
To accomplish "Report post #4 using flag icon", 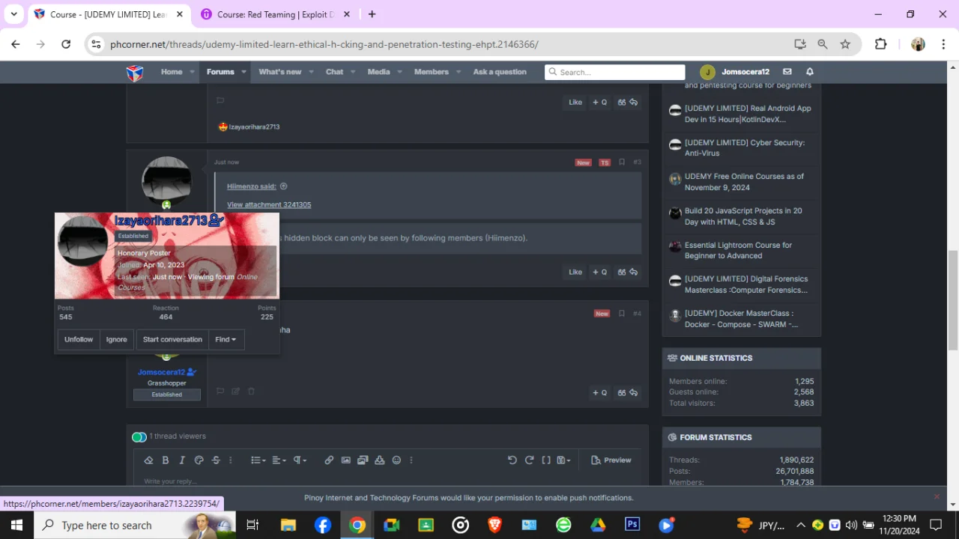I will (220, 391).
